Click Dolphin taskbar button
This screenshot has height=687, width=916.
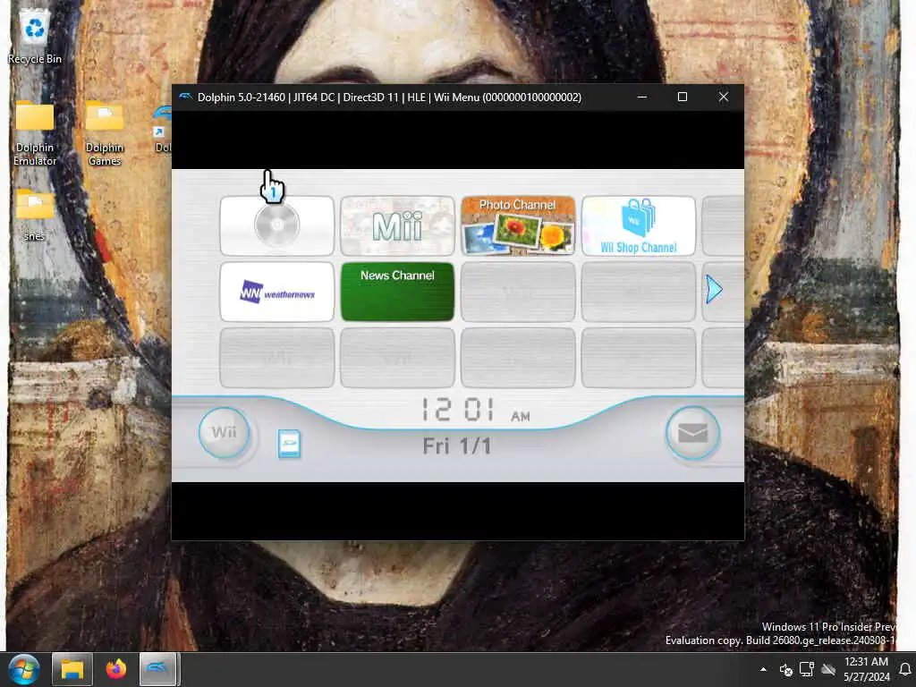click(158, 669)
